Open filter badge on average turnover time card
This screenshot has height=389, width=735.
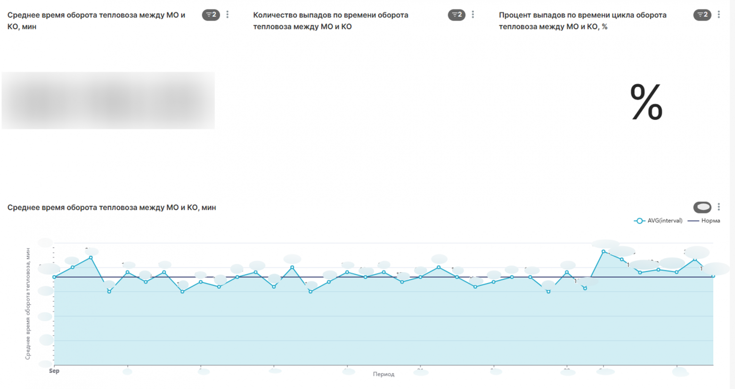[211, 15]
